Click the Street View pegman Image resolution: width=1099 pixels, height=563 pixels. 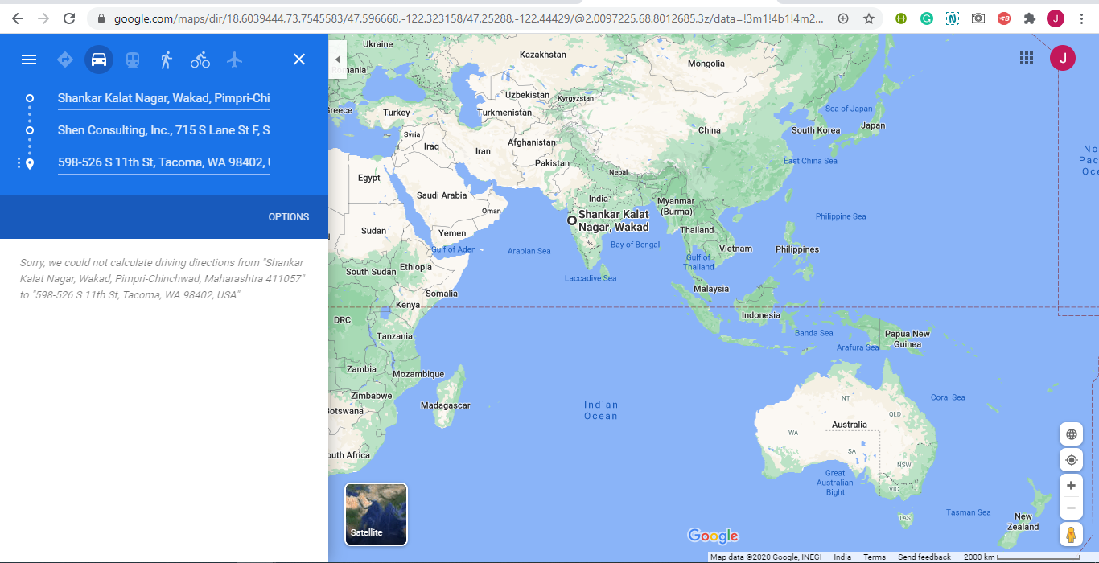pyautogui.click(x=1072, y=534)
